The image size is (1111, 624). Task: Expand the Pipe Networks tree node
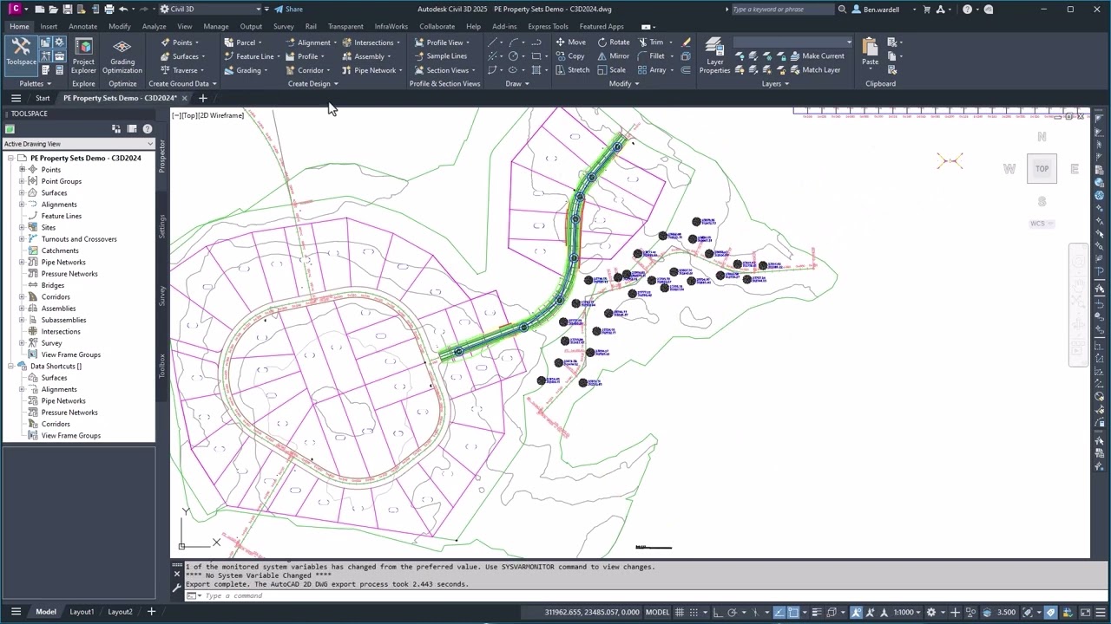[x=22, y=262]
